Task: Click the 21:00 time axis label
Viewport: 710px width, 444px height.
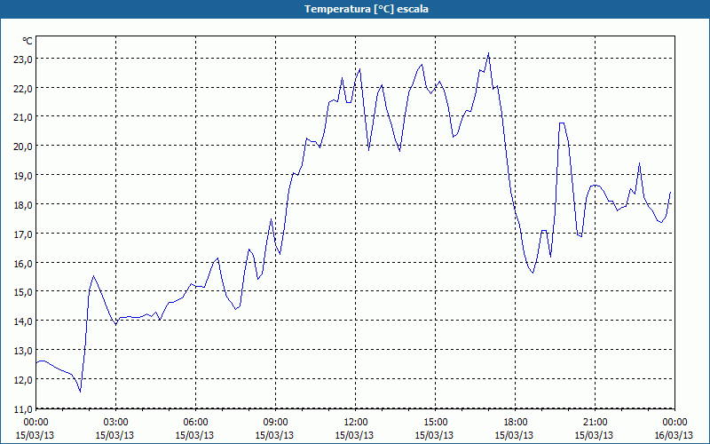Action: (595, 422)
